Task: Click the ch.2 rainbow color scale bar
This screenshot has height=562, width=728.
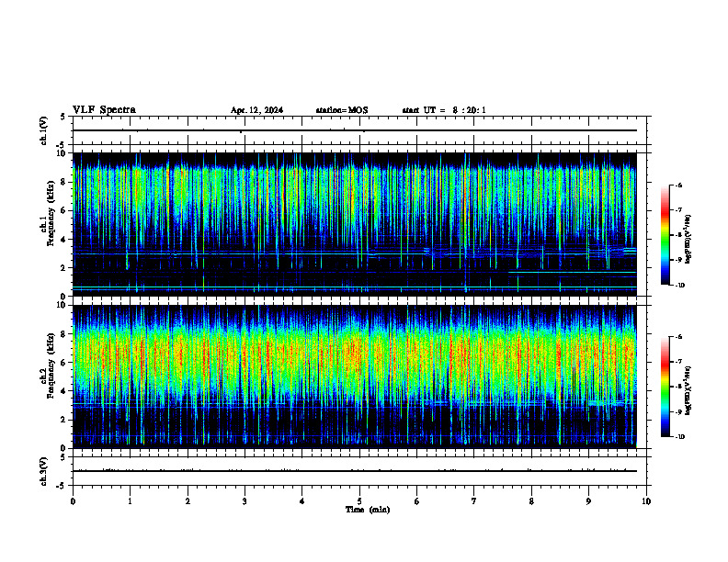Action: [x=665, y=387]
